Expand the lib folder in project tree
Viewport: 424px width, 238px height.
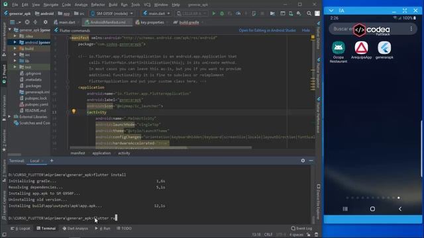coord(15,61)
